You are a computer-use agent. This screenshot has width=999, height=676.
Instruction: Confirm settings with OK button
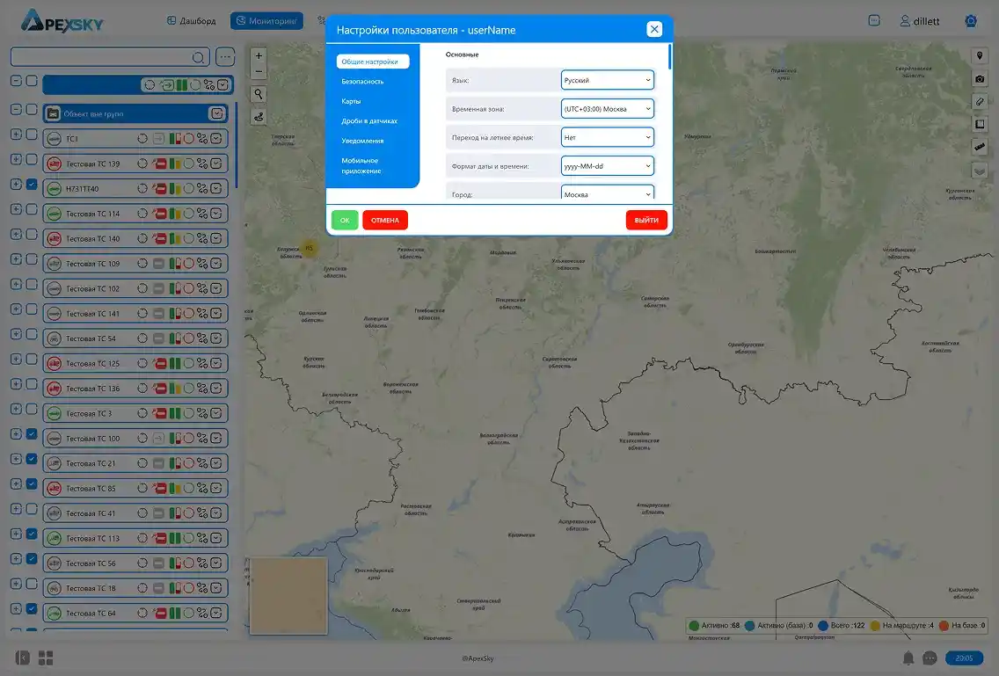point(345,221)
